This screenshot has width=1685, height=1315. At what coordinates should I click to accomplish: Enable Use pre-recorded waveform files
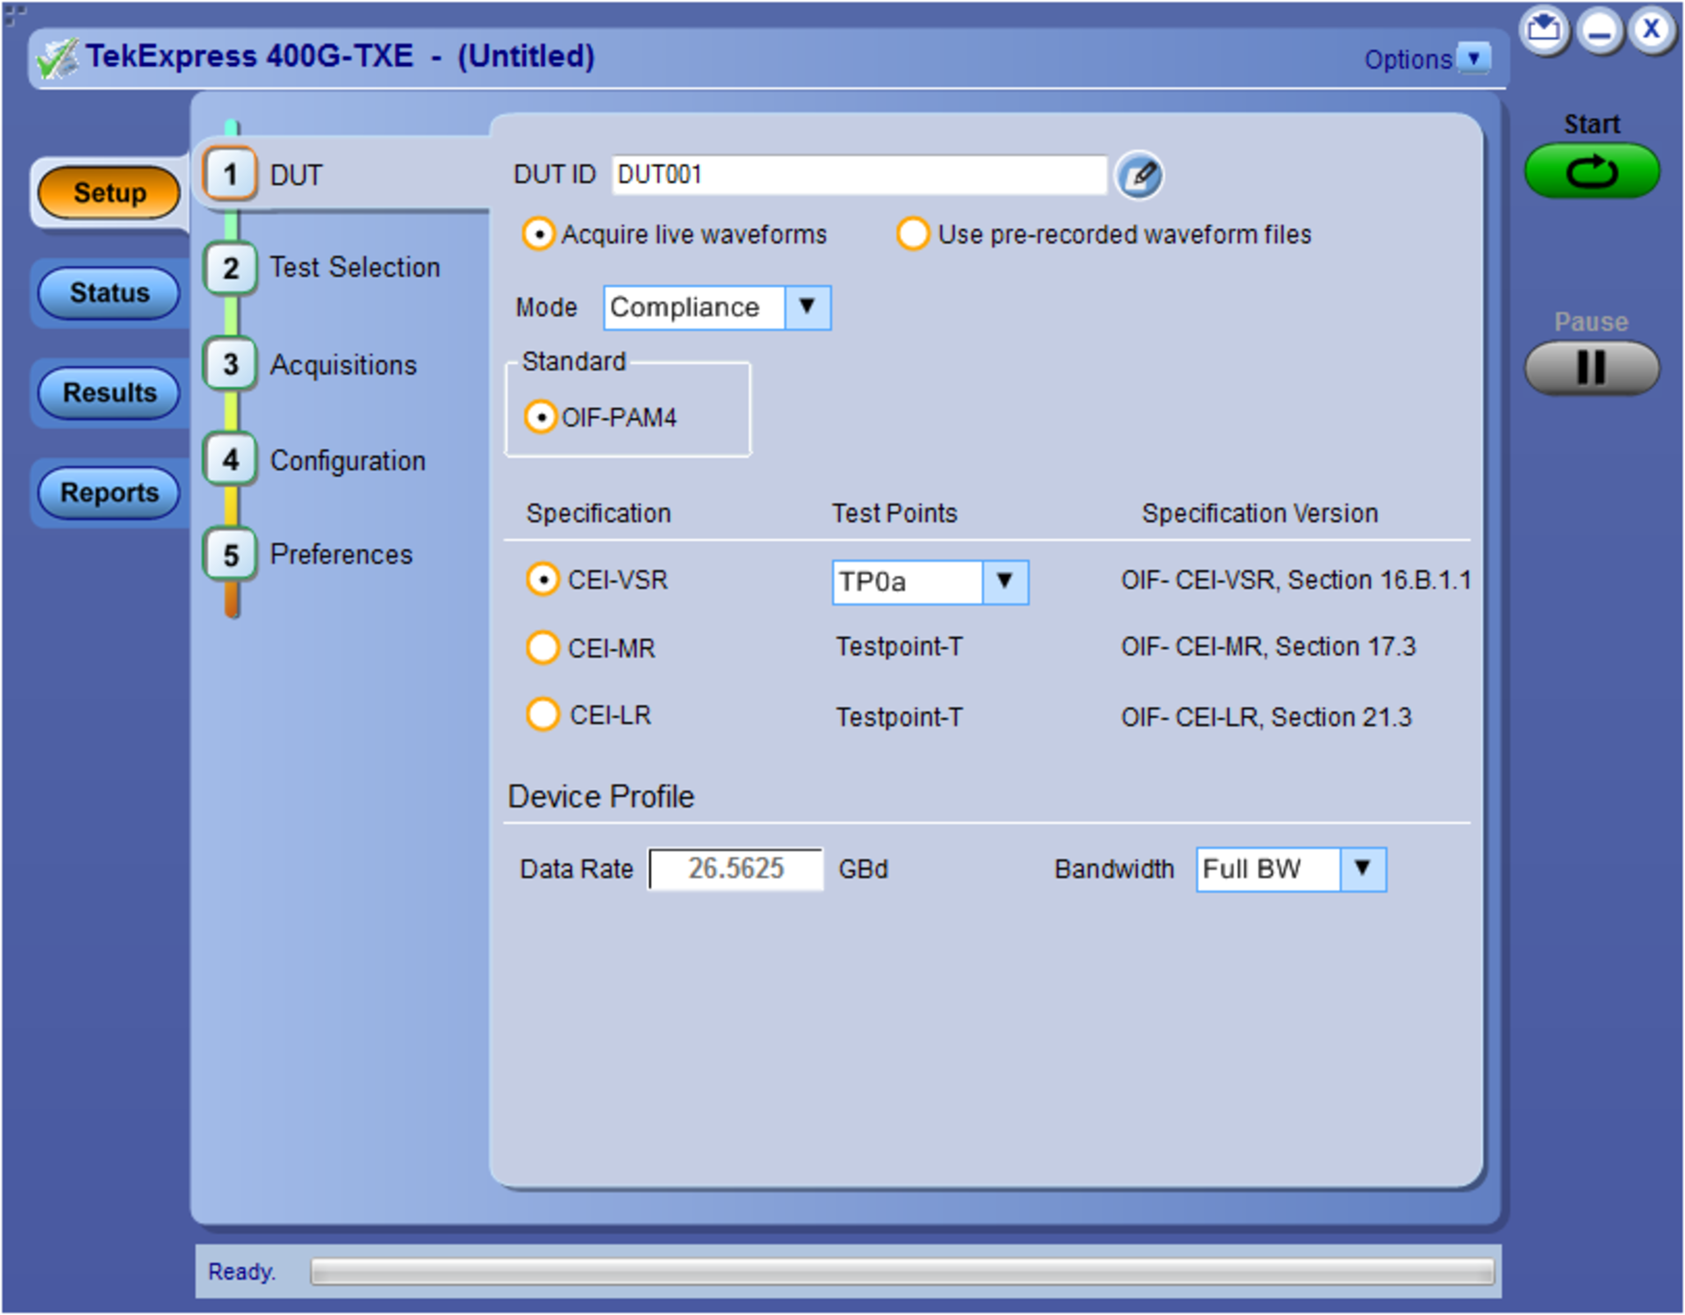(914, 234)
